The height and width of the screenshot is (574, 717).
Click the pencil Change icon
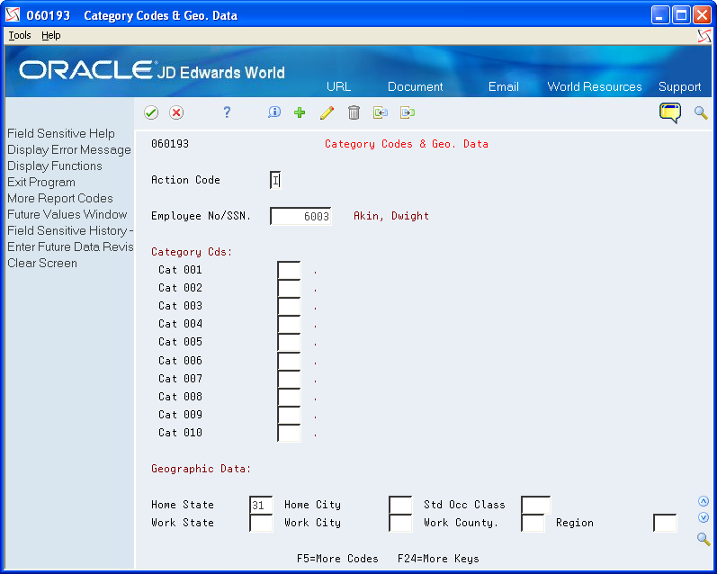[327, 112]
